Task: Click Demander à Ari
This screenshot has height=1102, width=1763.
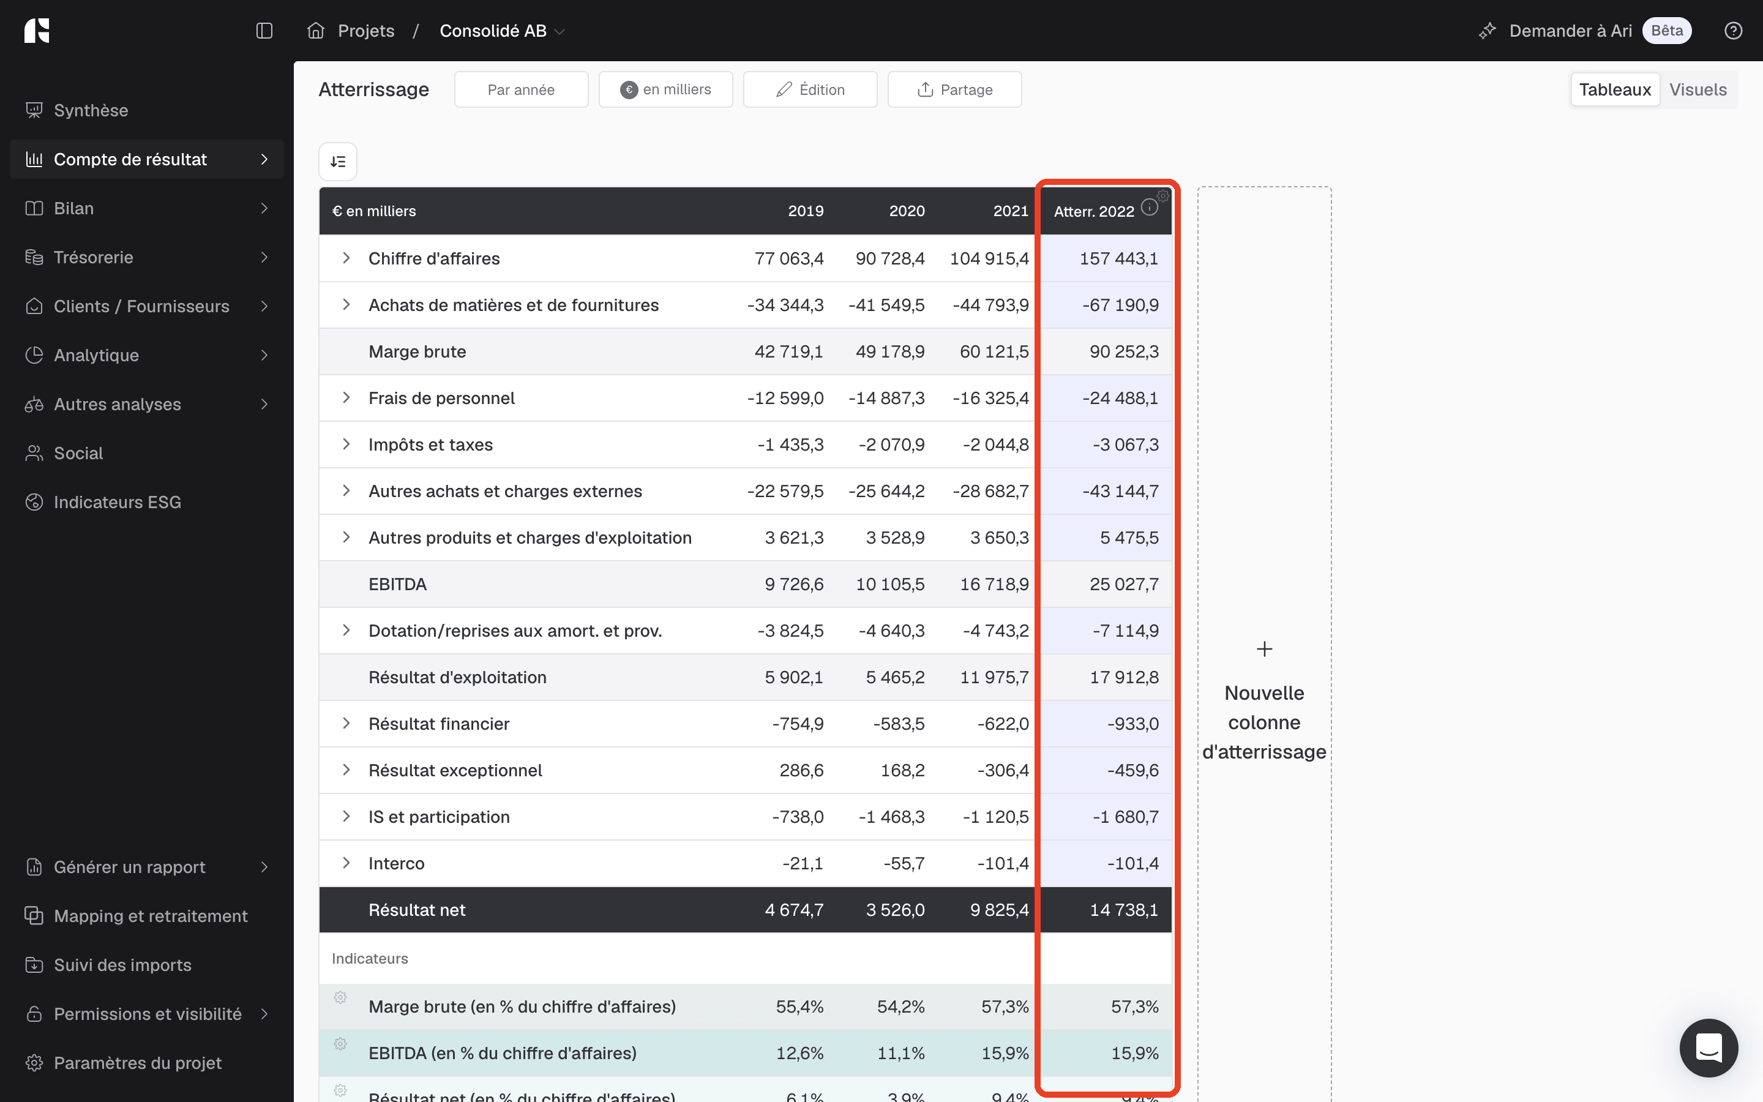Action: coord(1570,31)
